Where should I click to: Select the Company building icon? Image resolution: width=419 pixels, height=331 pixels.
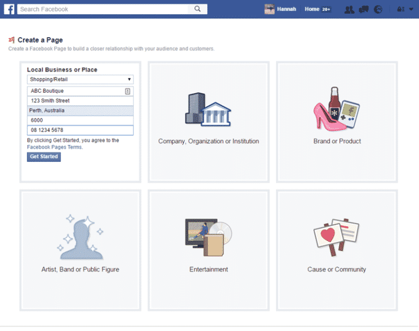pos(208,110)
